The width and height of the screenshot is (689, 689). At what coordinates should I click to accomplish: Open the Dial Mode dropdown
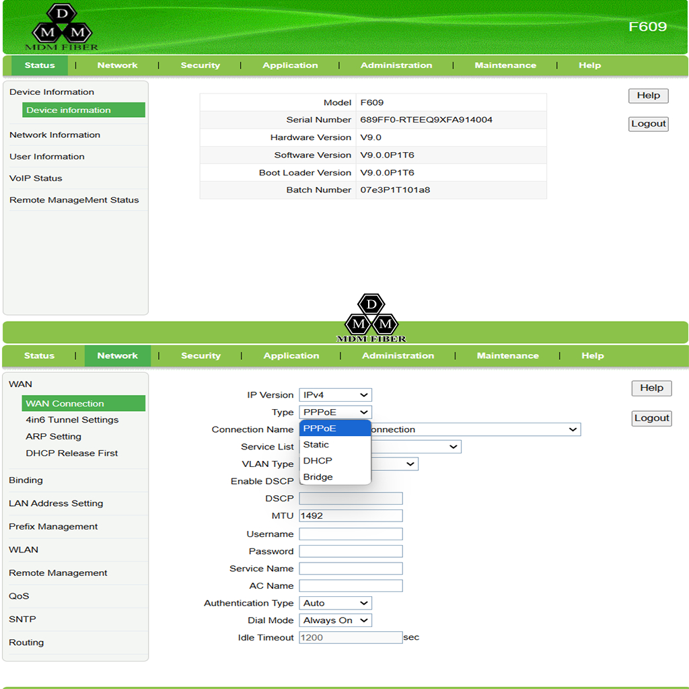[x=335, y=620]
